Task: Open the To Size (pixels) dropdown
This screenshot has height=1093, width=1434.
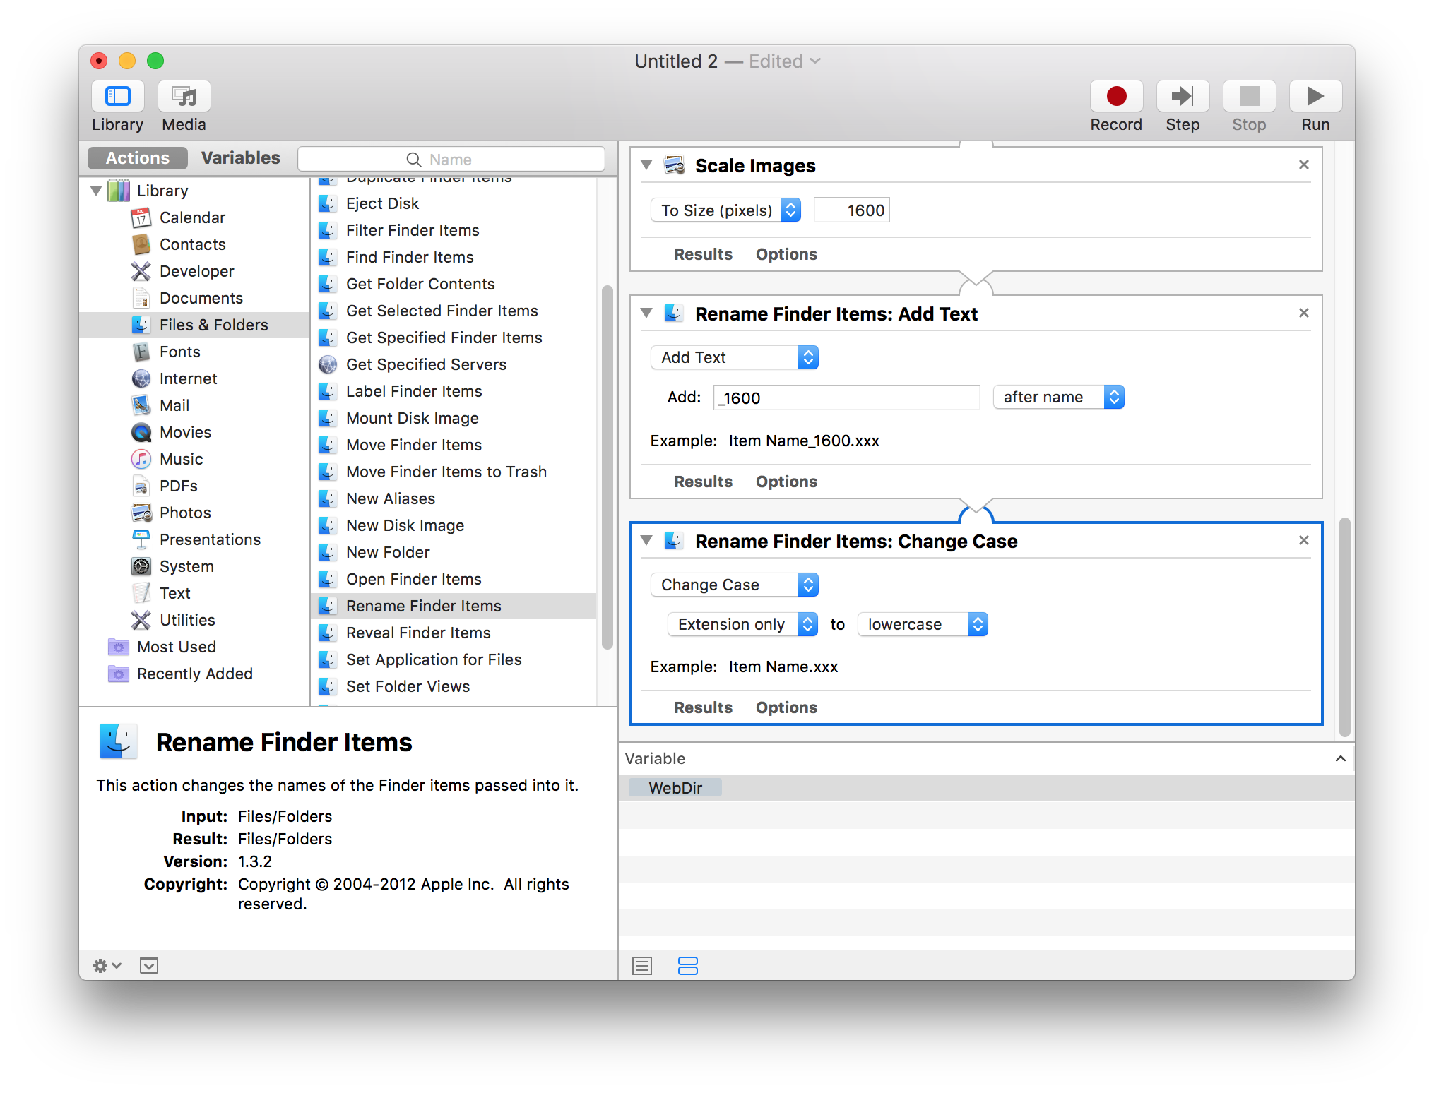Action: (725, 210)
